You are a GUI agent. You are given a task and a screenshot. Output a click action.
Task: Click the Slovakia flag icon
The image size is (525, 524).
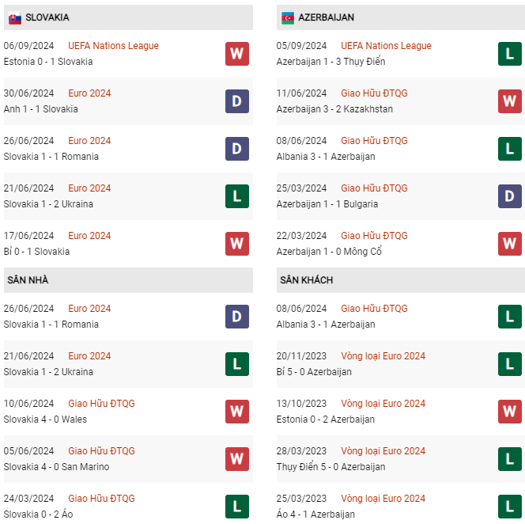click(x=15, y=17)
